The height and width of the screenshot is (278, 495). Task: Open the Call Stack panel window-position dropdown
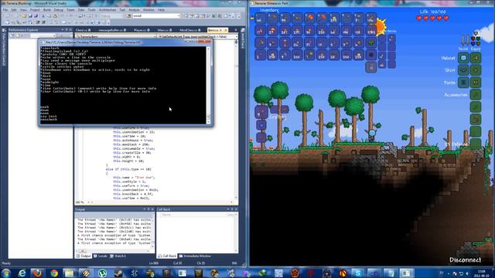[x=227, y=209]
